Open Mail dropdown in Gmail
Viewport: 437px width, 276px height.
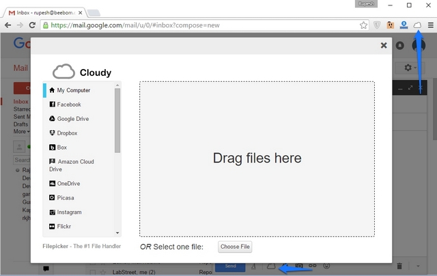21,68
